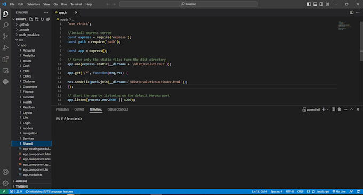Close the app.js editor tab
Viewport: 363px width, 195px height.
pyautogui.click(x=76, y=12)
